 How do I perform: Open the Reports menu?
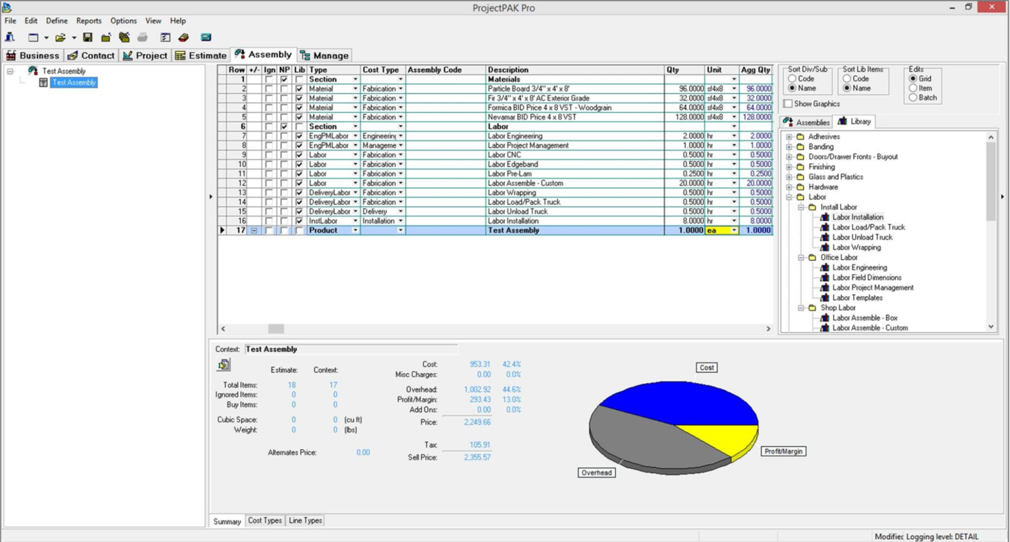pos(89,20)
